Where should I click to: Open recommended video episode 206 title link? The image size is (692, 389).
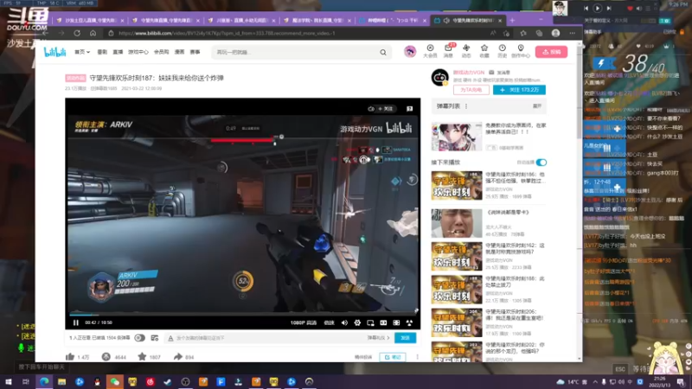pyautogui.click(x=515, y=315)
